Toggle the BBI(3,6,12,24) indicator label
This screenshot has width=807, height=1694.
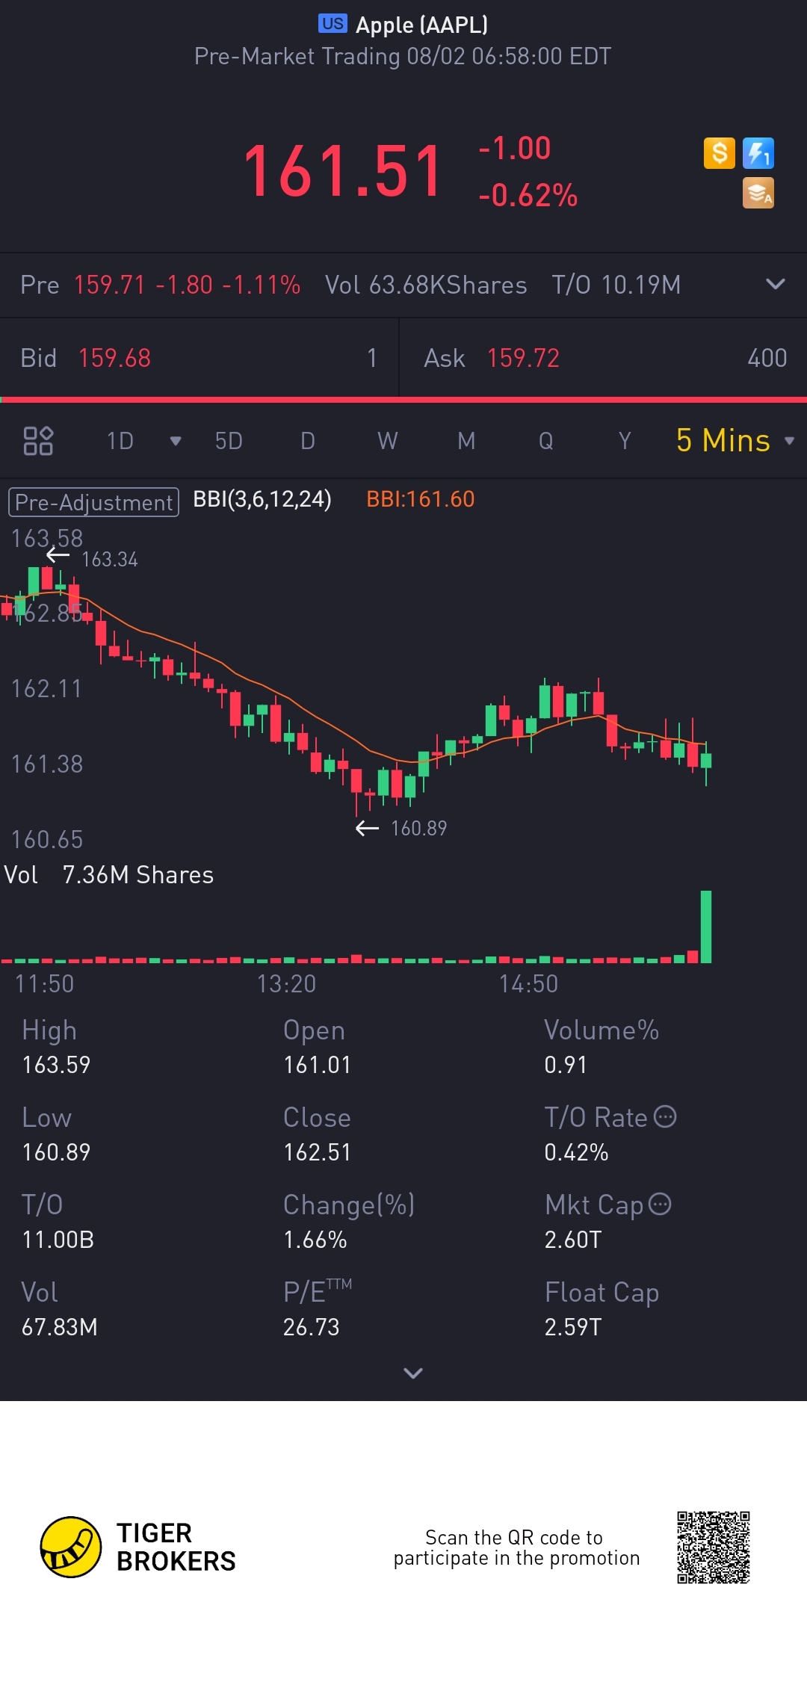(262, 499)
